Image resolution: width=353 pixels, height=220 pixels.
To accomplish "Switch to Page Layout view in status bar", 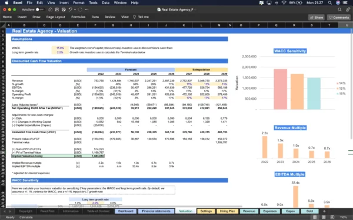I will coord(324,217).
